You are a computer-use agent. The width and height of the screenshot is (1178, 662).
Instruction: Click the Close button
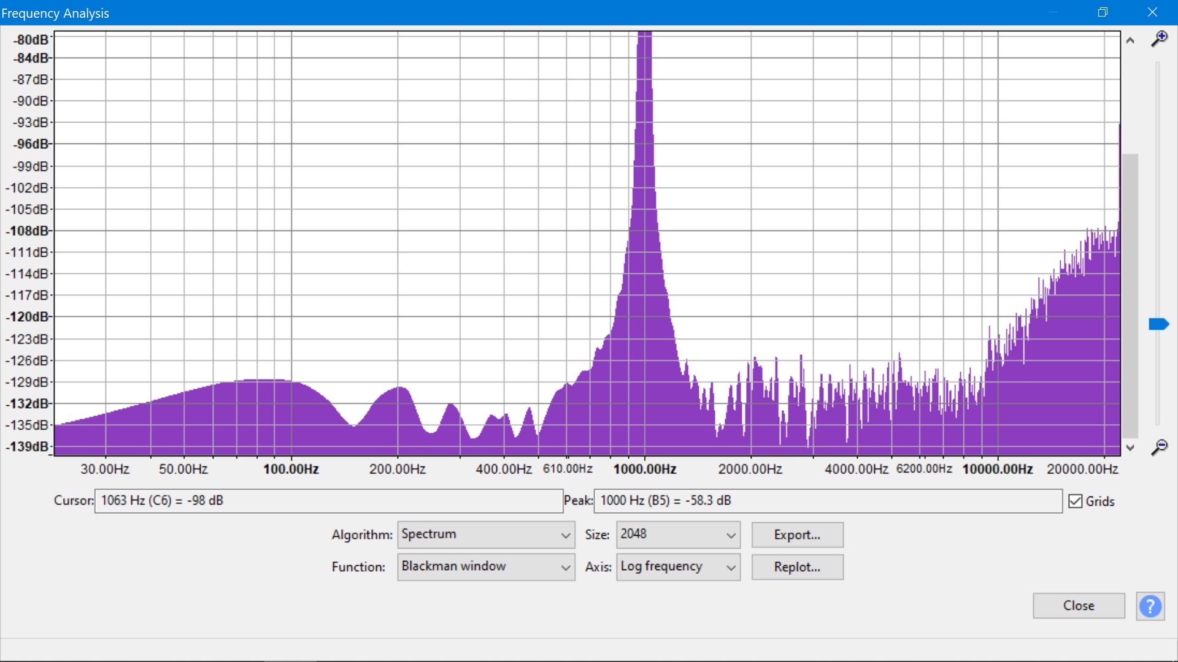click(1079, 606)
